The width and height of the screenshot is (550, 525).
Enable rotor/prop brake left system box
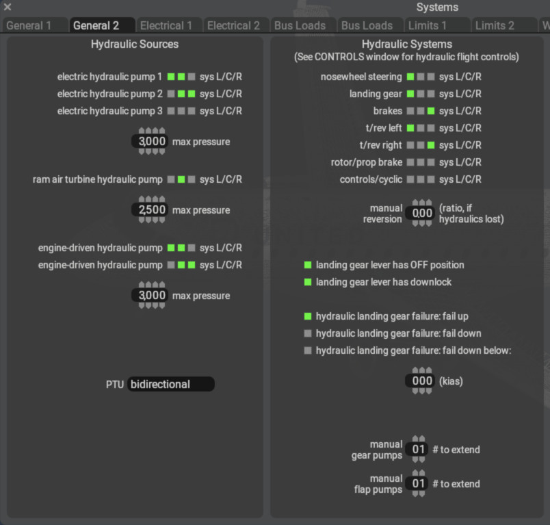point(410,162)
